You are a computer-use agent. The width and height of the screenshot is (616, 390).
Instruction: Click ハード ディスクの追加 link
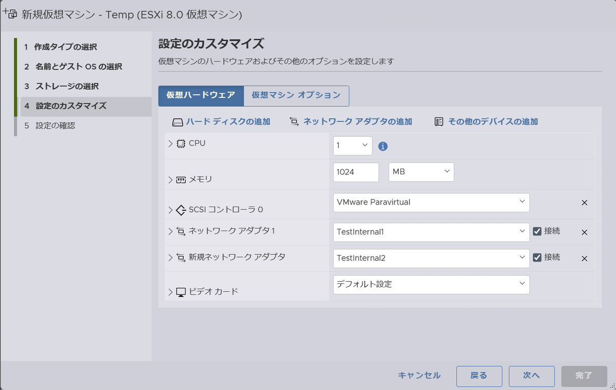tap(228, 122)
